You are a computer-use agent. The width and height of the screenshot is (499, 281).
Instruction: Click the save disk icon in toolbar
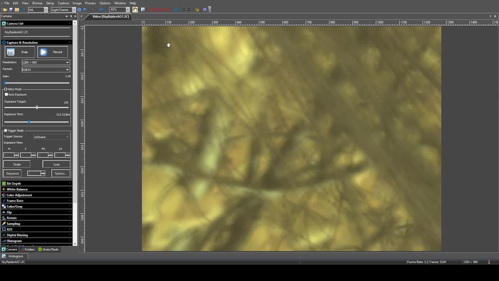tap(11, 9)
